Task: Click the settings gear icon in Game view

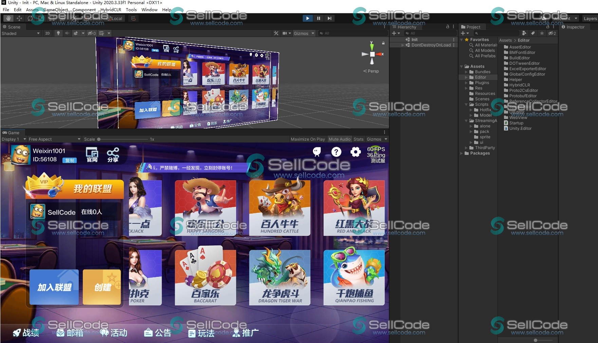Action: point(355,152)
